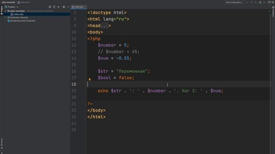Viewport: 275px width, 154px height.
Task: Click the green inspection checkmark in editor
Action: [269, 11]
